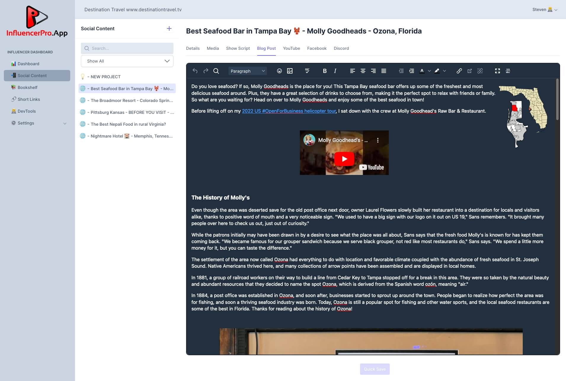566x381 pixels.
Task: Select The Best Nepali Food in rural Virginia item
Action: point(127,124)
